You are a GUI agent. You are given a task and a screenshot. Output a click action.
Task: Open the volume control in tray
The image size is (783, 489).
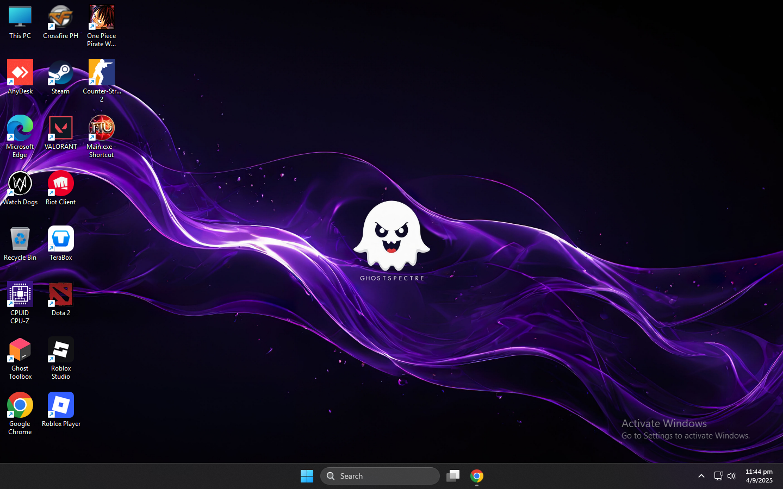[x=731, y=476]
